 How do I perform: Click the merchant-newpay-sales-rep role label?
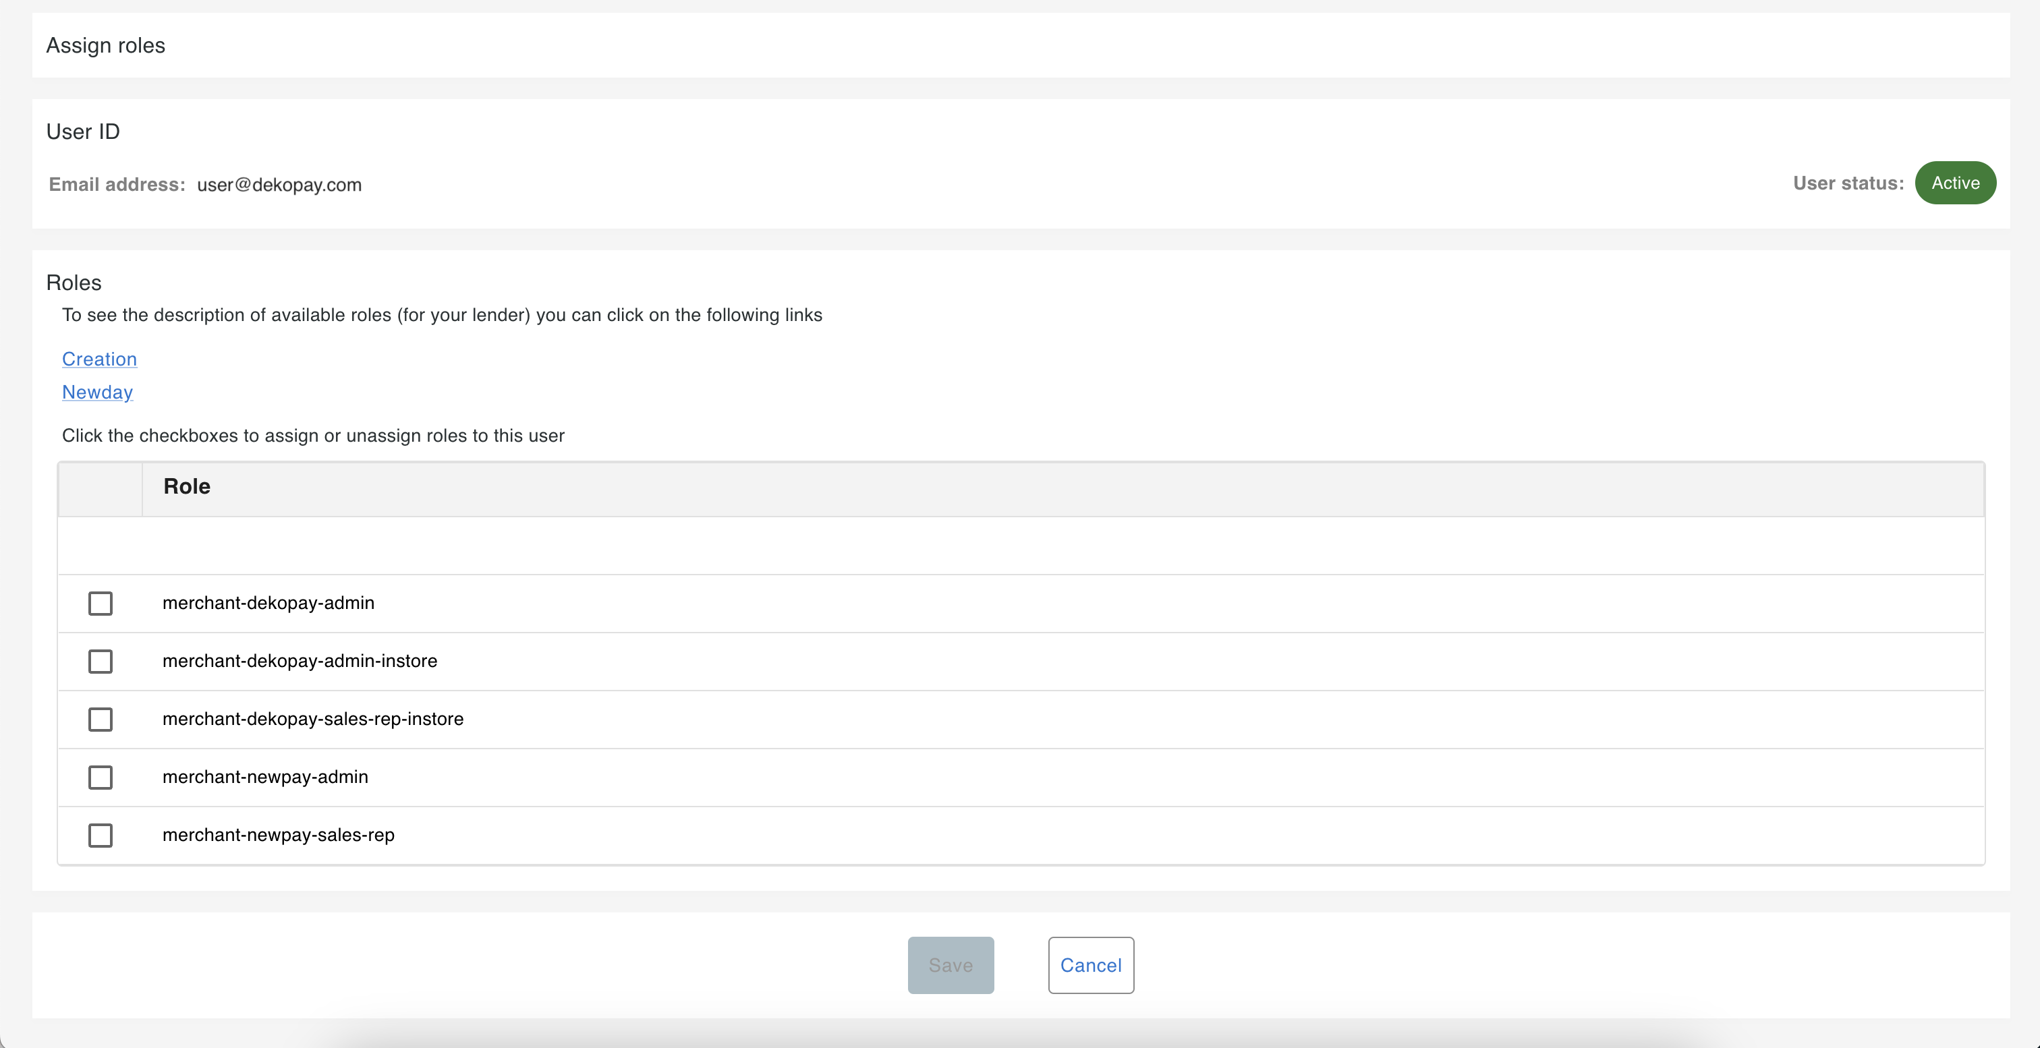pos(278,834)
